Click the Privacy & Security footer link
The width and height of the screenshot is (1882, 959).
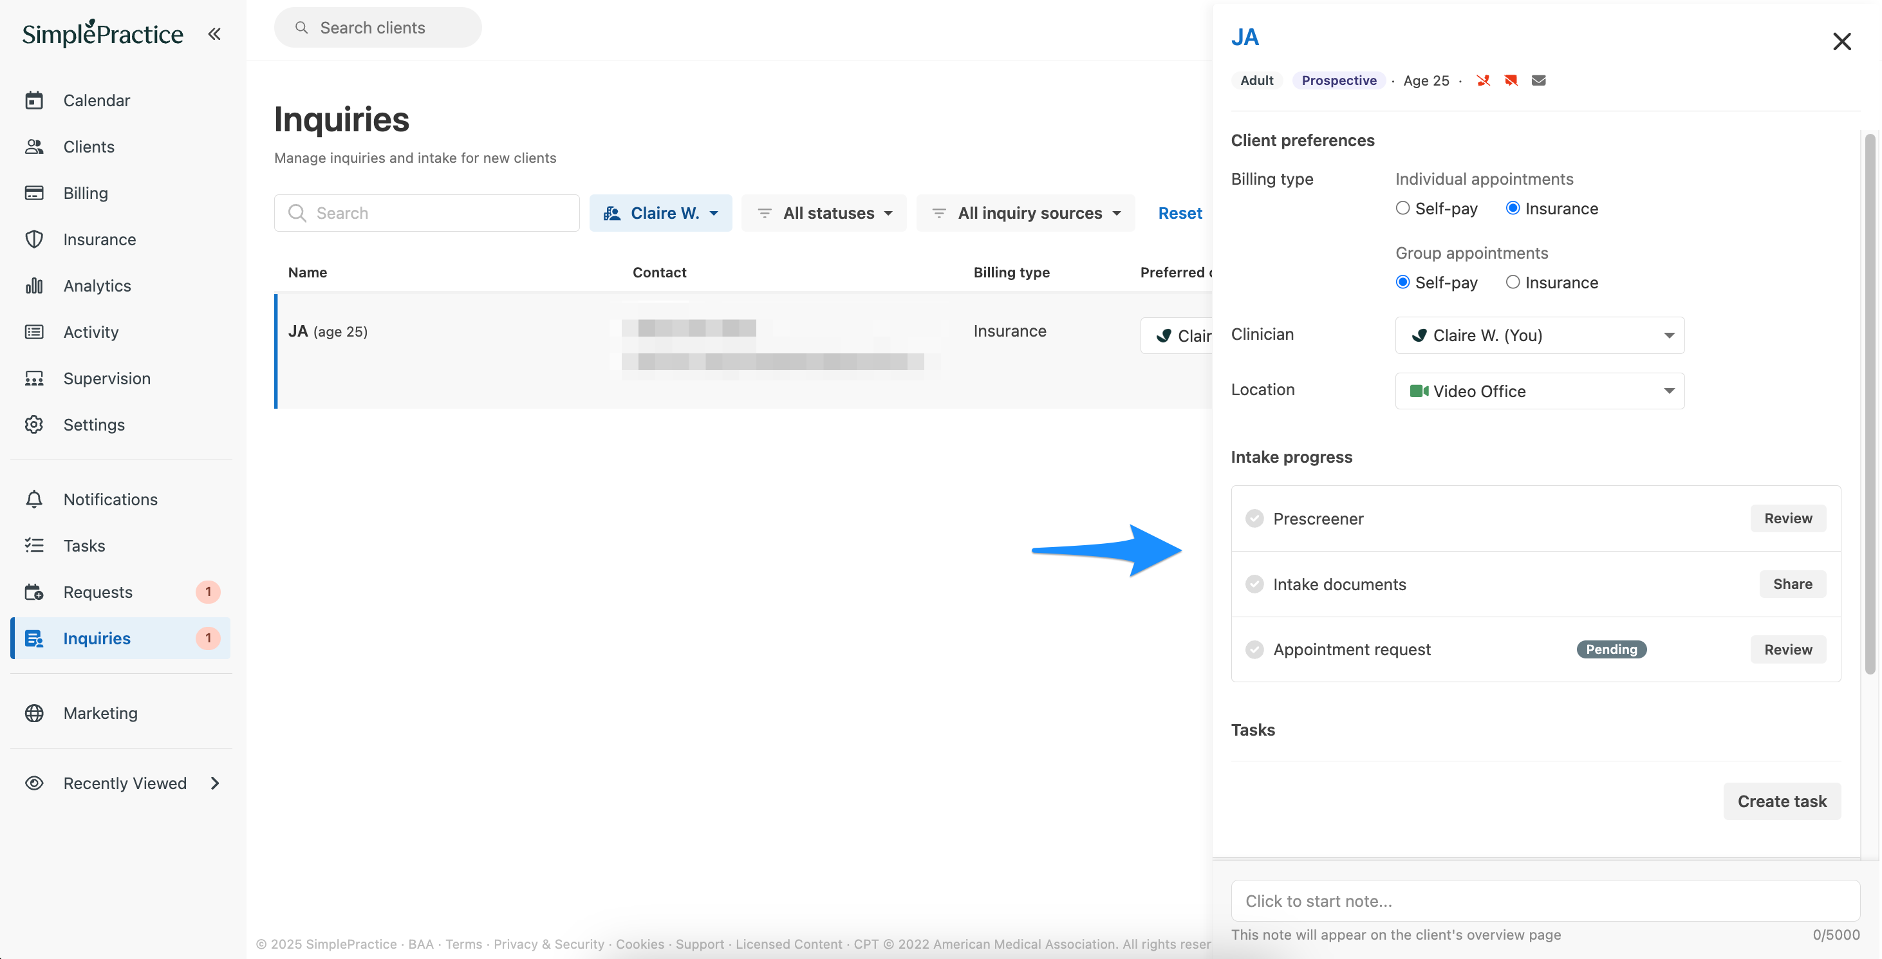[548, 944]
